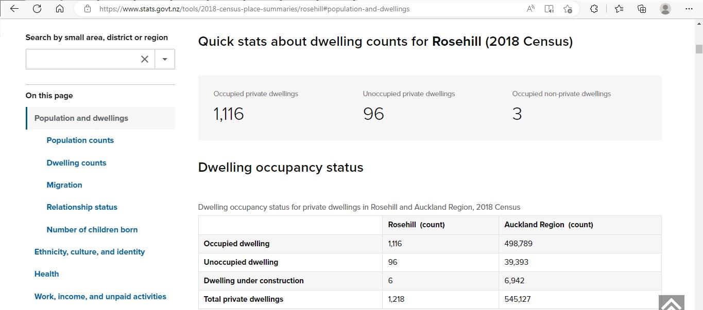The height and width of the screenshot is (310, 703).
Task: Add this page to favorites
Action: tap(568, 9)
